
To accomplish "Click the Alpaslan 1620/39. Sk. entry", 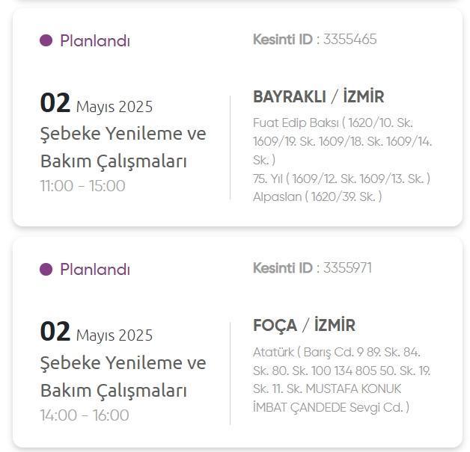I will [x=317, y=196].
